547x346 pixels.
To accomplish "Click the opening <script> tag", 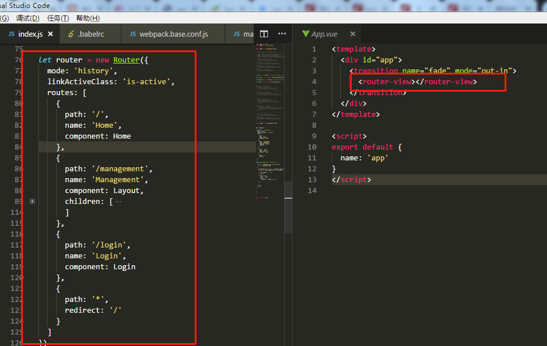I will click(x=349, y=136).
